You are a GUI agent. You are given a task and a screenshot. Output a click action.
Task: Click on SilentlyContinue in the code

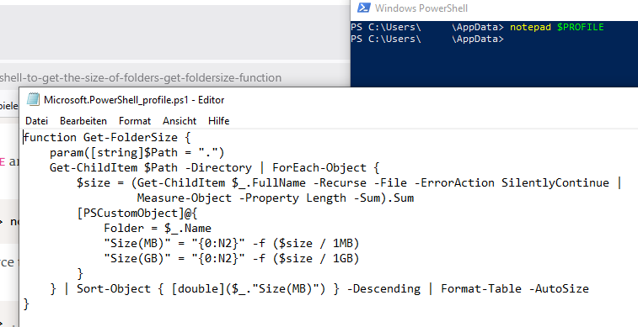(555, 182)
